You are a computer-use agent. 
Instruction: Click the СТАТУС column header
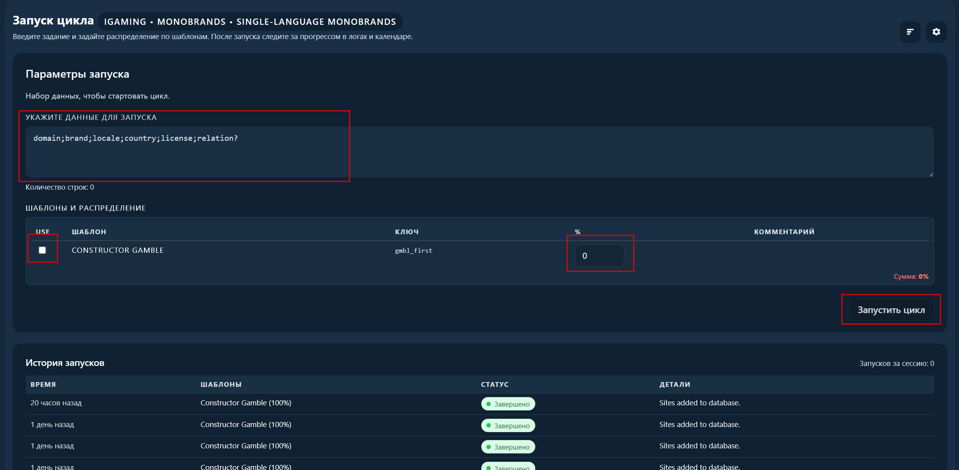(x=495, y=384)
